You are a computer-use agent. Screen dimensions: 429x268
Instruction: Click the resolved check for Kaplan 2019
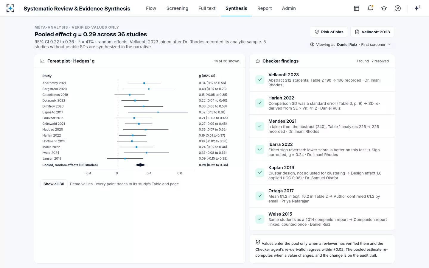260,173
